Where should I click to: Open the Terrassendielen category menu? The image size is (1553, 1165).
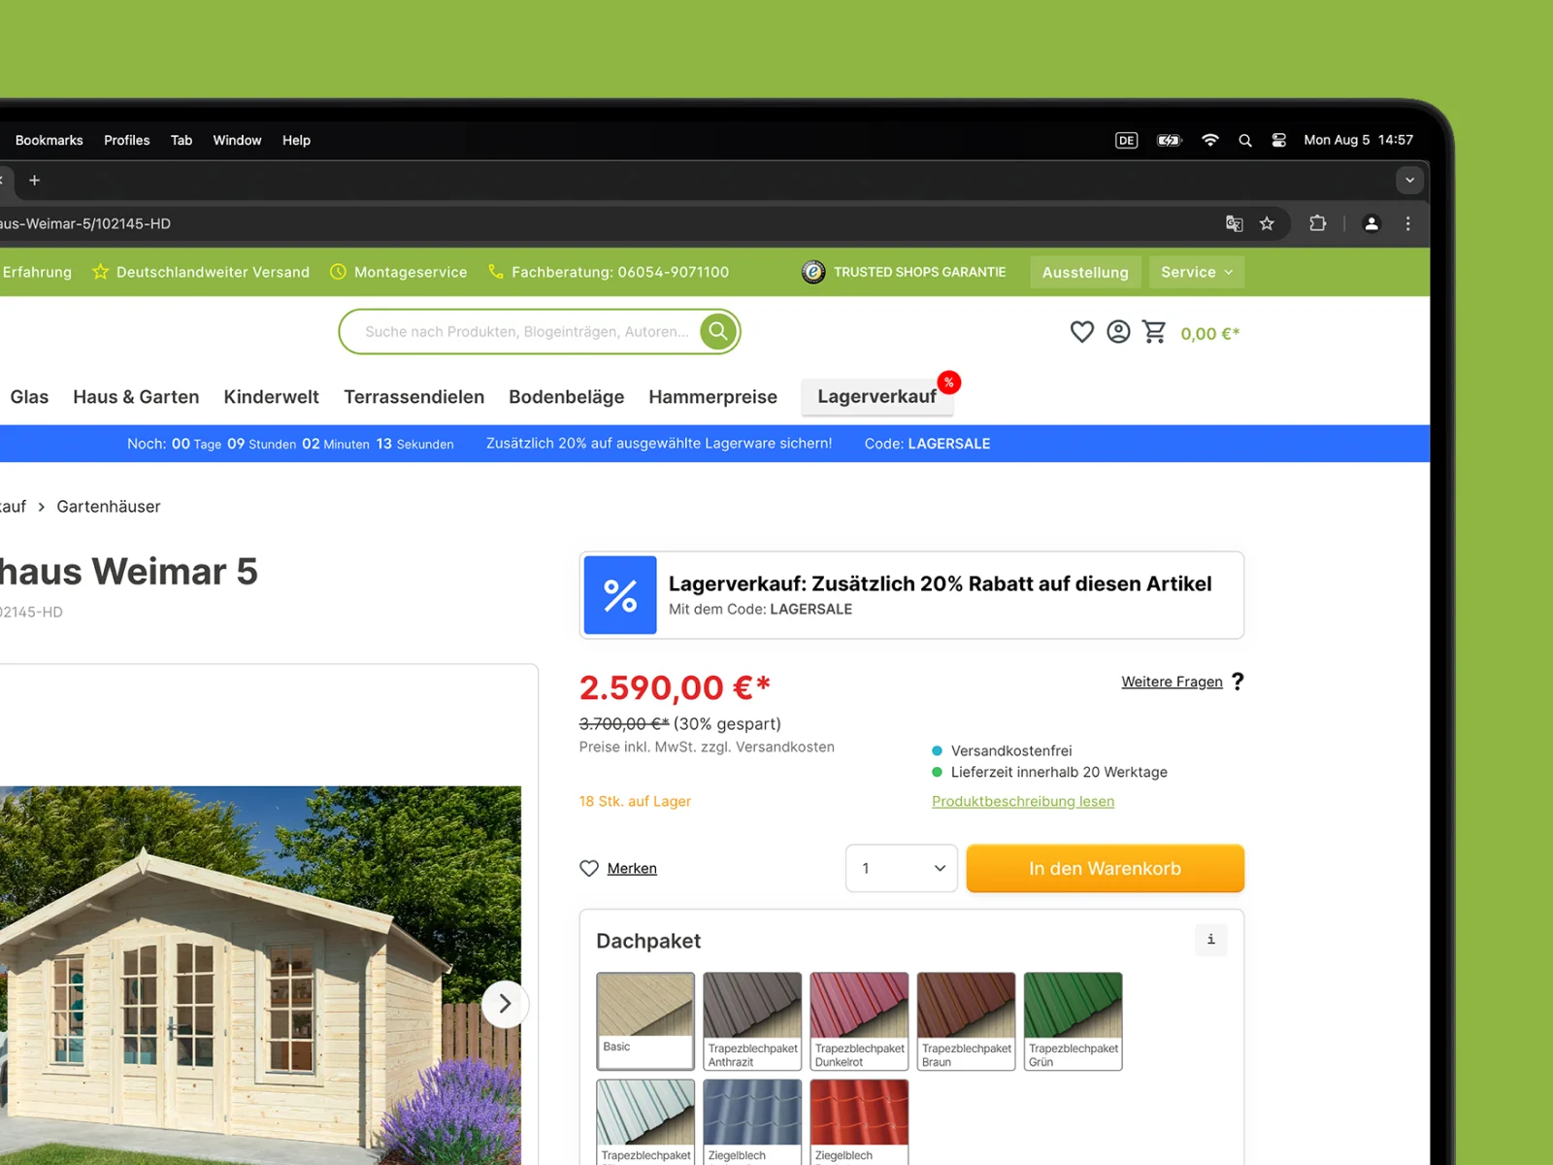point(413,397)
